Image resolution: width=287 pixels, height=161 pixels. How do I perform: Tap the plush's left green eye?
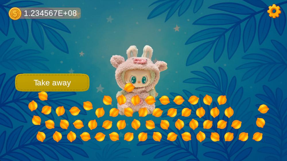pos(133,80)
